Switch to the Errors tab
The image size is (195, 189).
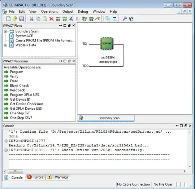[36, 177]
